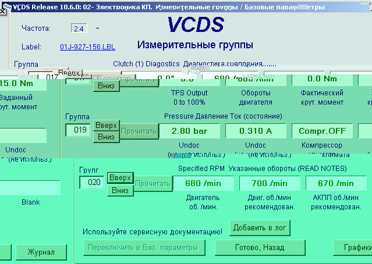Select the 680 /min engine RPM value
This screenshot has width=372, height=264.
coord(203,183)
